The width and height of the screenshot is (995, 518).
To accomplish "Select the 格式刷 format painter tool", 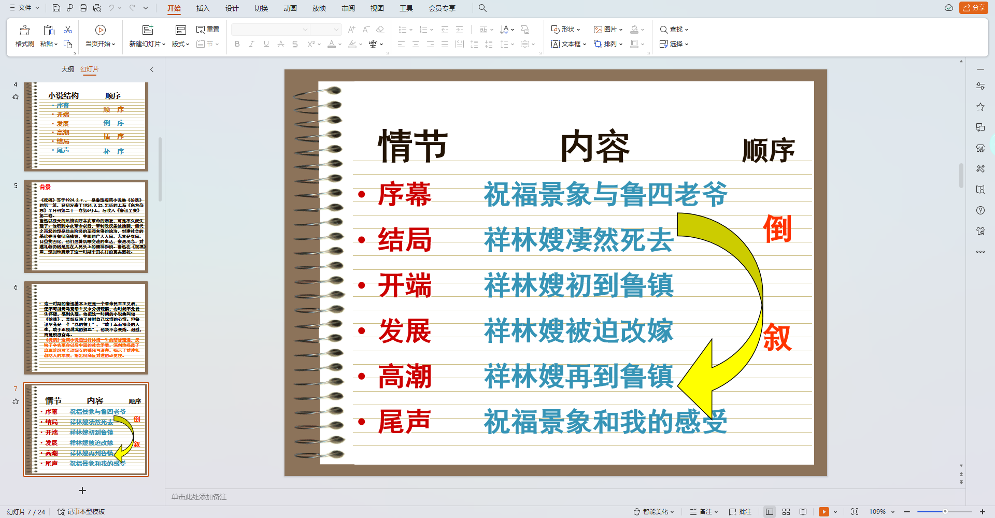I will tap(24, 36).
